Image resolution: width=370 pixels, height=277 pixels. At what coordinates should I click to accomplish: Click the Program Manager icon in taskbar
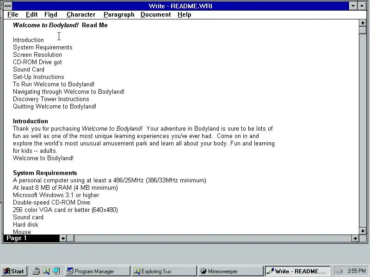click(70, 271)
